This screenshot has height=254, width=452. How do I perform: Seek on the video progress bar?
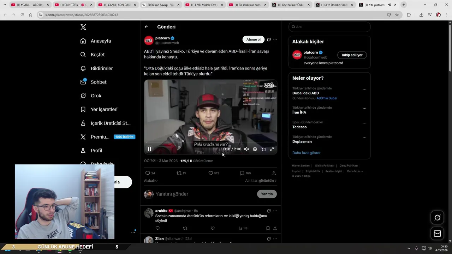coord(210,142)
